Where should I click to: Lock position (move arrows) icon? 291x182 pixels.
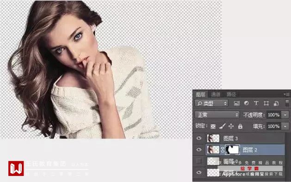(231, 126)
